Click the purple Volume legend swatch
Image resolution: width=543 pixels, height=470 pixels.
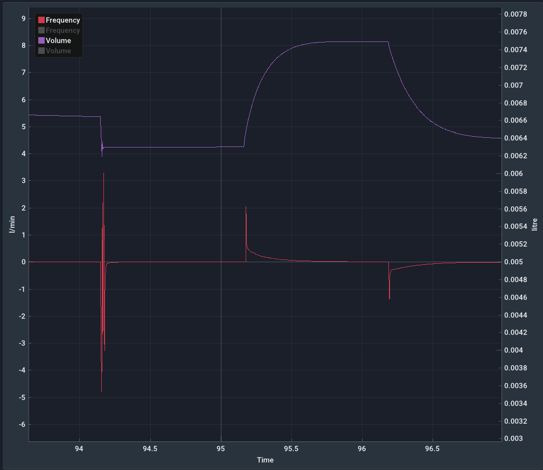pos(41,41)
